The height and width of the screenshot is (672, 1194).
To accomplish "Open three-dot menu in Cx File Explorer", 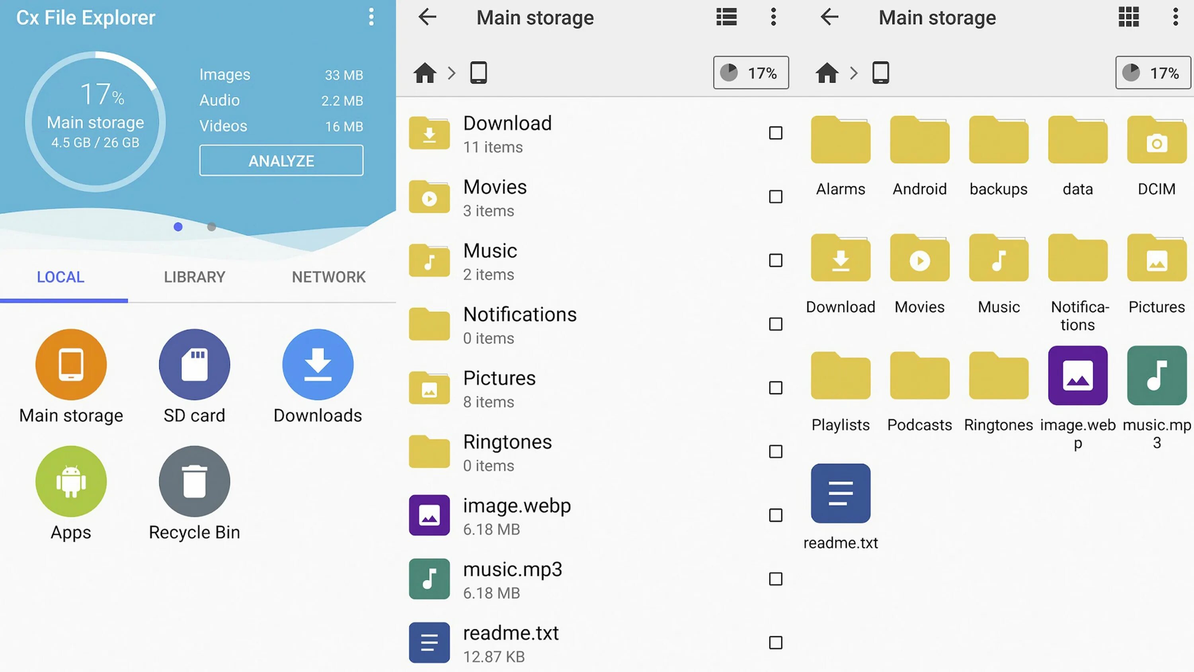I will [x=371, y=16].
